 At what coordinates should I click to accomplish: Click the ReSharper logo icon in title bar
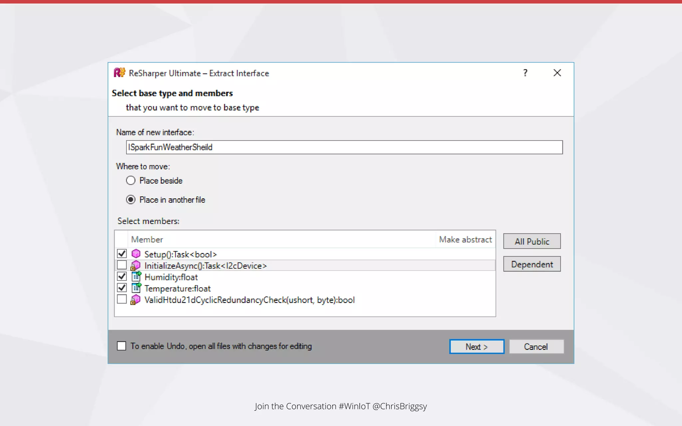coord(119,73)
